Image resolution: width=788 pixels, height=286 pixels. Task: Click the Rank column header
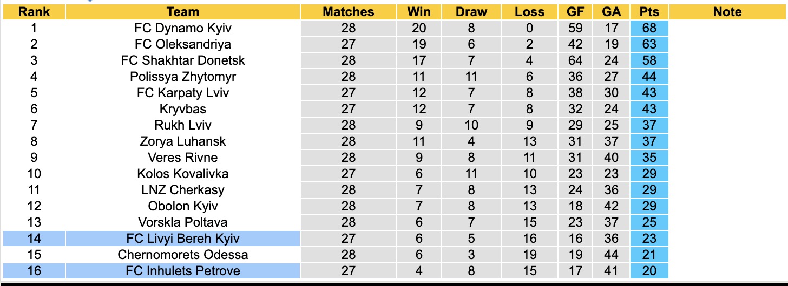coord(34,12)
